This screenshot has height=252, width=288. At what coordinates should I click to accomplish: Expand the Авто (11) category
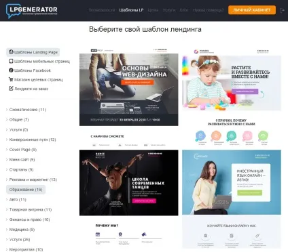[x=18, y=200]
